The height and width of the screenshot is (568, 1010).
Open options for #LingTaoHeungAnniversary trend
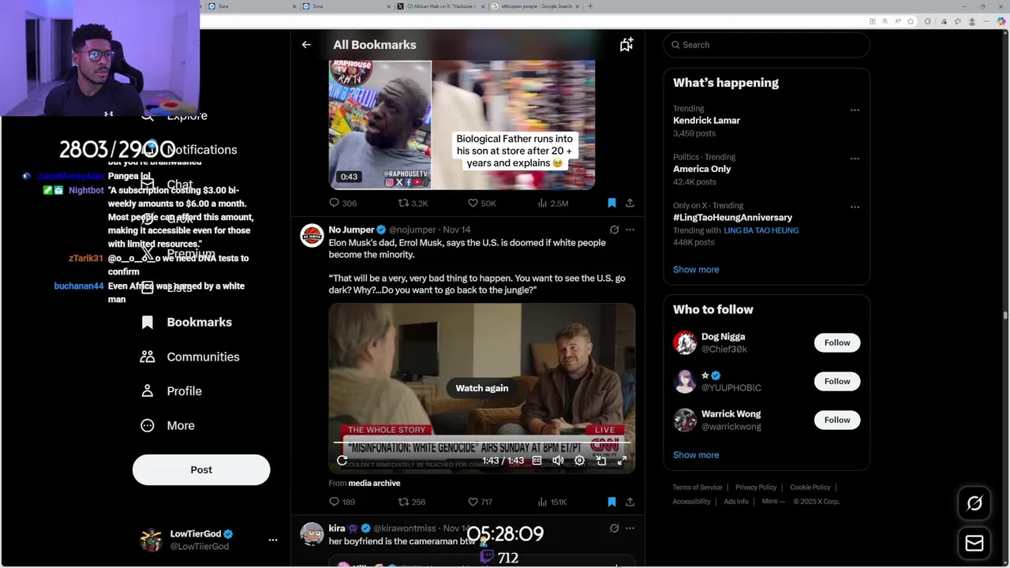[x=855, y=207]
